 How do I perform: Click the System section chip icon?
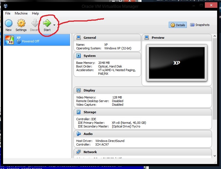[x=78, y=56]
